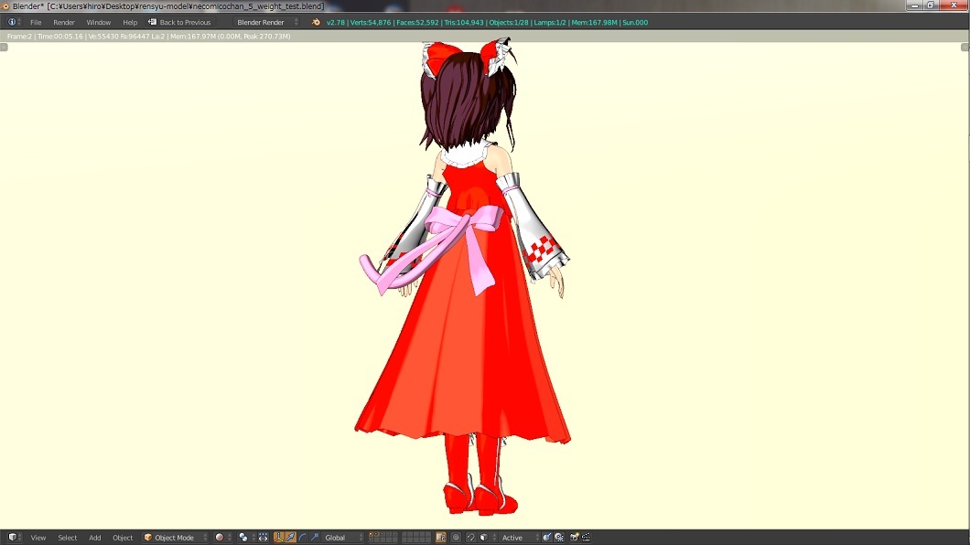
Task: Toggle manipulate center points only
Action: click(263, 538)
